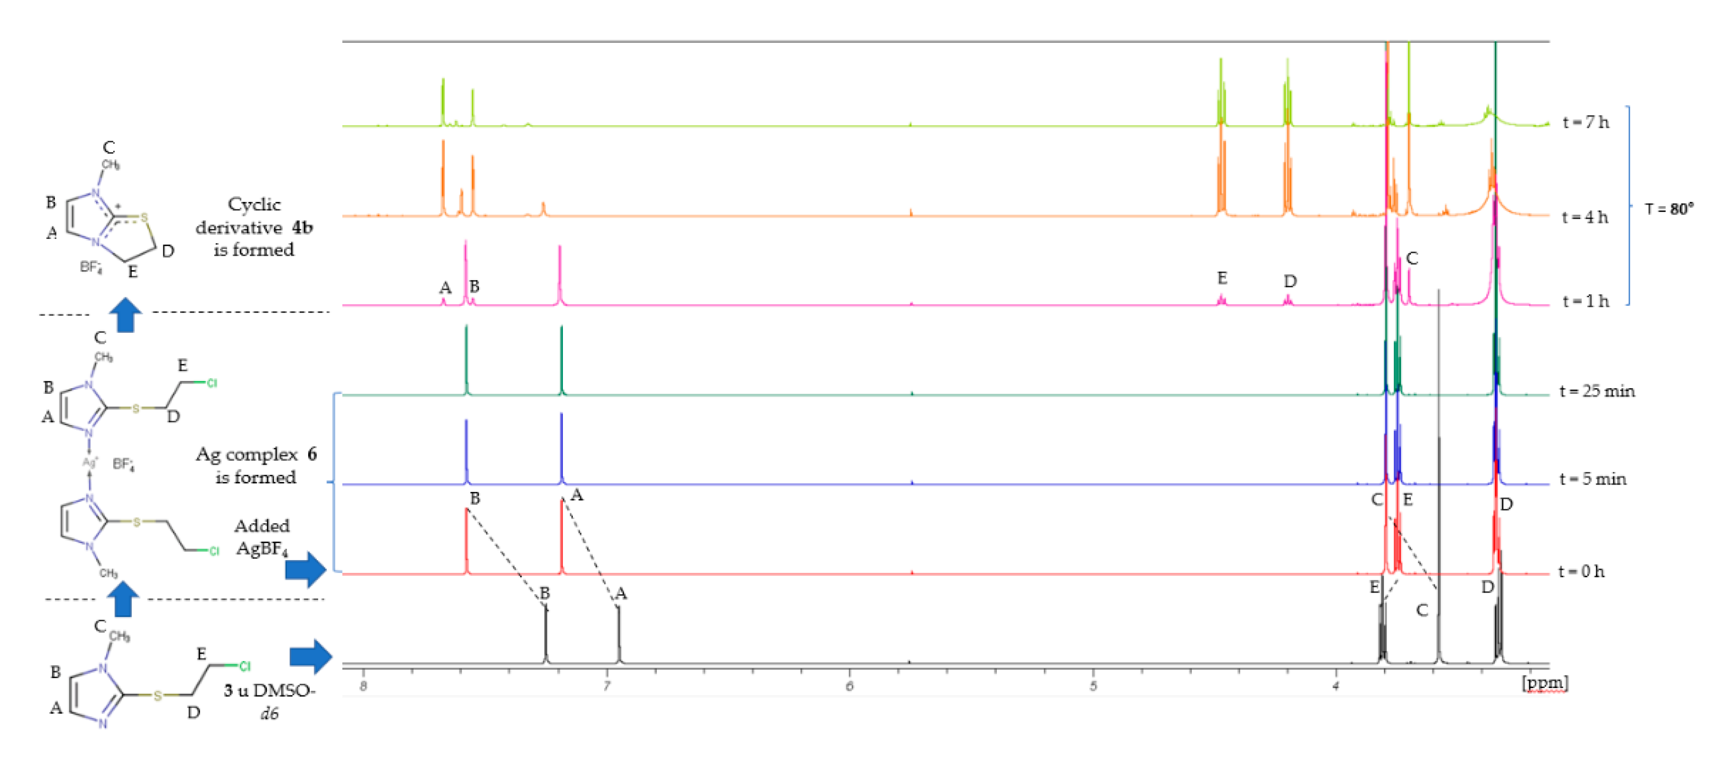Click the 'Ag complex 6 is formed' text
Viewport: 1717px width, 759px height.
[x=256, y=465]
